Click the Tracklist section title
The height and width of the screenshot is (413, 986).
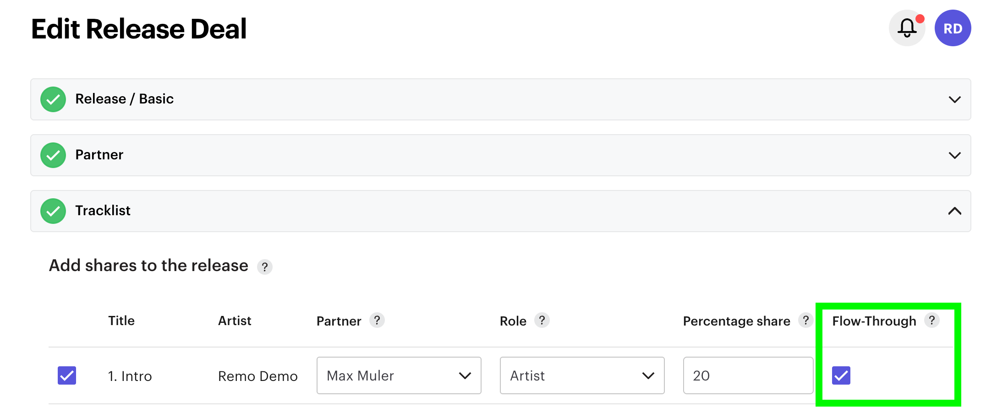pyautogui.click(x=103, y=211)
